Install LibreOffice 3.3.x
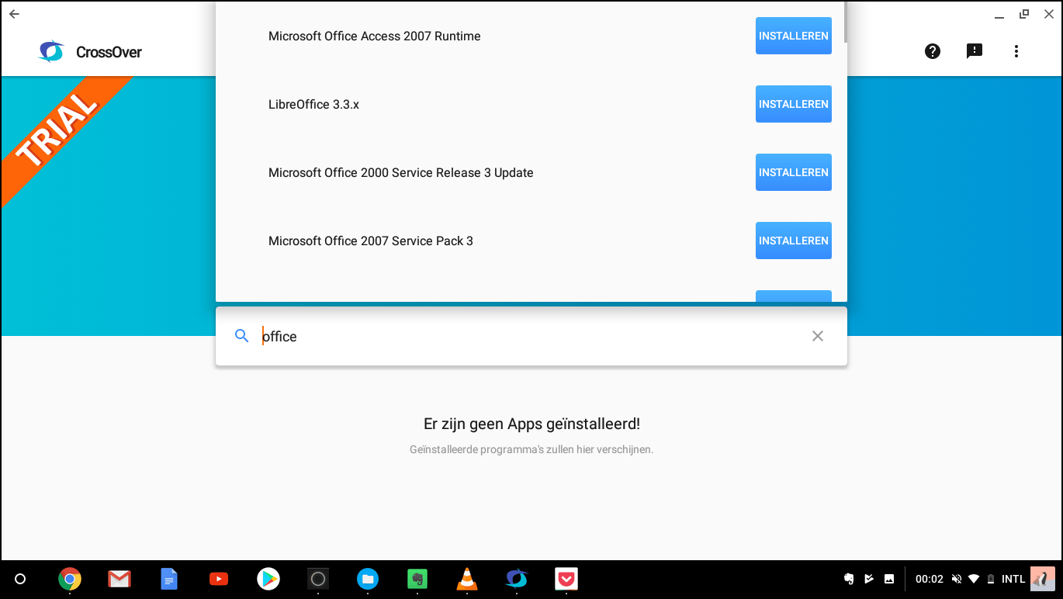Viewport: 1063px width, 599px height. [x=793, y=104]
